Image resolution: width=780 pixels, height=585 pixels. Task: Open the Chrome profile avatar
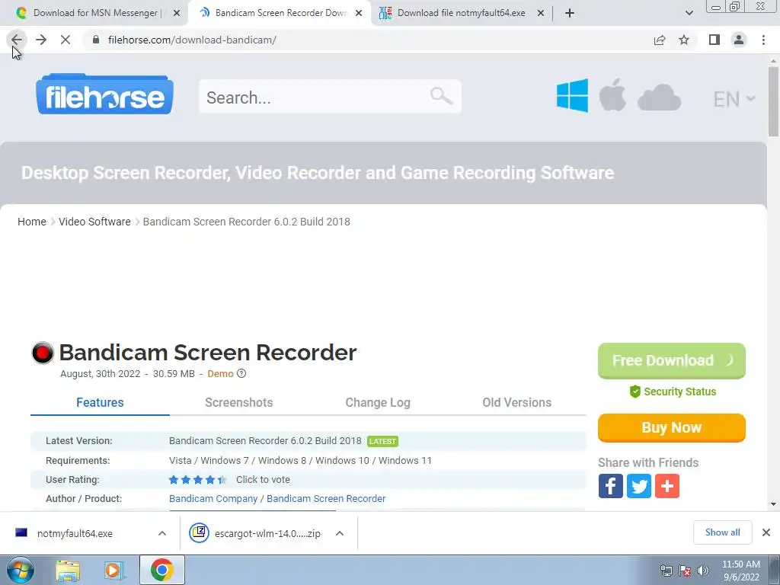click(x=739, y=40)
